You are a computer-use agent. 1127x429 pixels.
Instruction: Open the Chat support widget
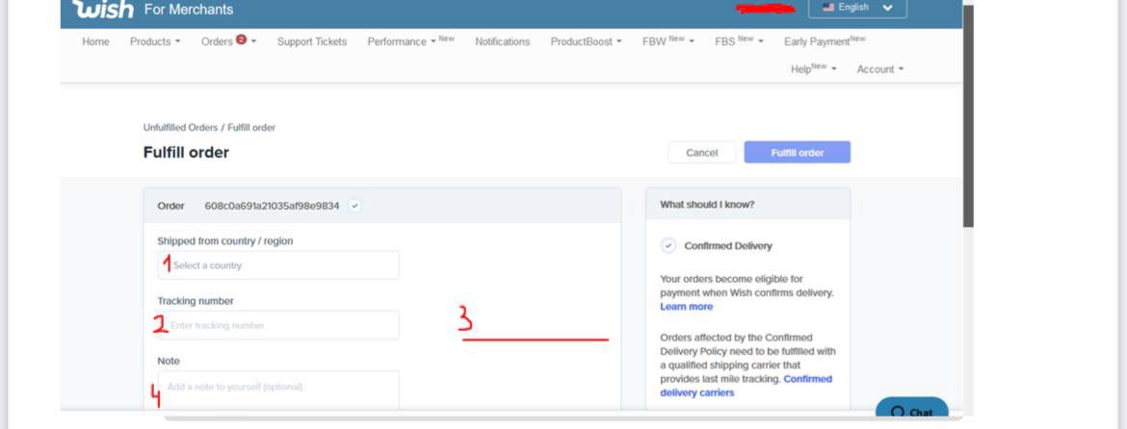tap(911, 412)
